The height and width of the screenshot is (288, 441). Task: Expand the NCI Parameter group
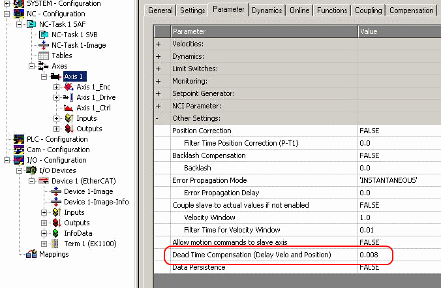point(159,106)
